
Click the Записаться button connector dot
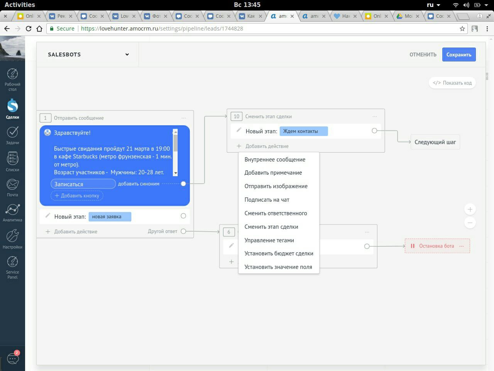pos(183,184)
